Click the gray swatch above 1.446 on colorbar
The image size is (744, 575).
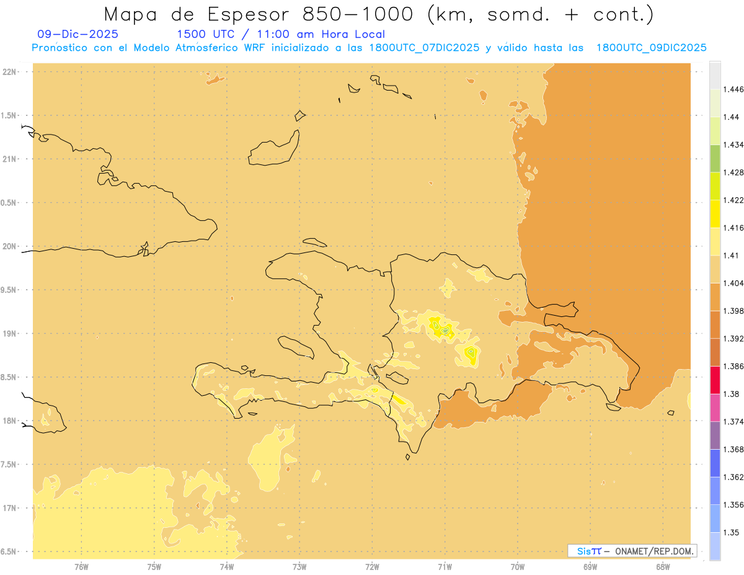[715, 75]
